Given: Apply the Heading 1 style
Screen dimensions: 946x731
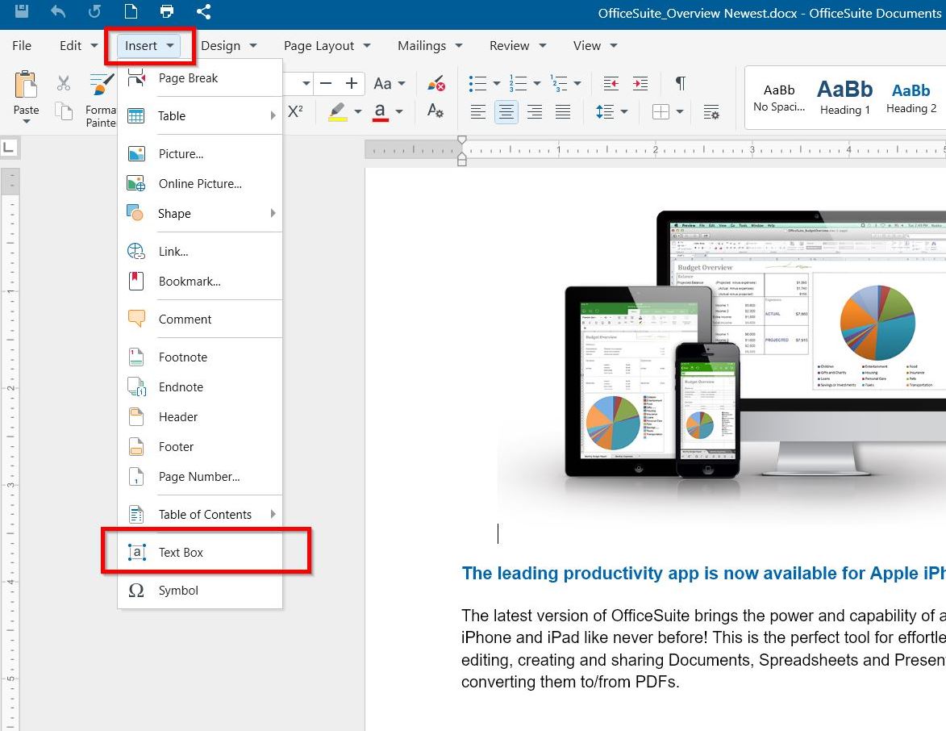Looking at the screenshot, I should click(844, 98).
